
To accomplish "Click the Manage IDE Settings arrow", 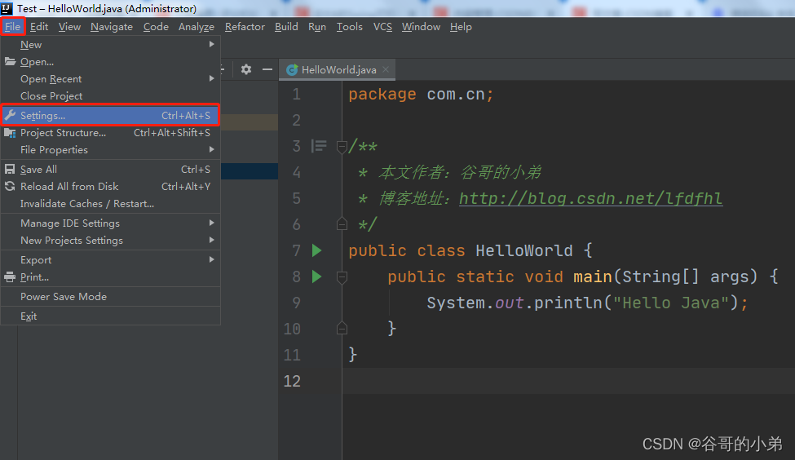I will click(x=211, y=223).
